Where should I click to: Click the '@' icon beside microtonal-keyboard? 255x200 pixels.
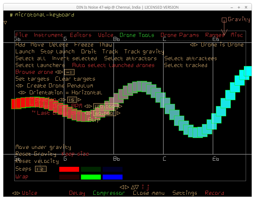pos(11,15)
